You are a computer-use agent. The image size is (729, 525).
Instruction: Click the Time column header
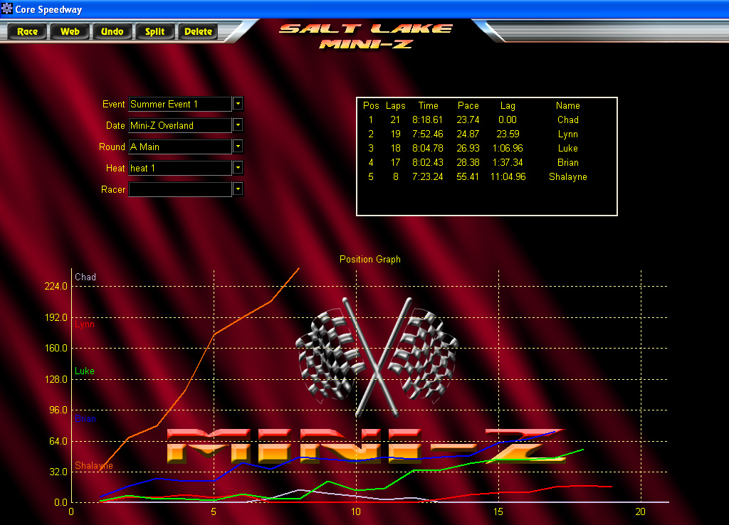[x=428, y=106]
